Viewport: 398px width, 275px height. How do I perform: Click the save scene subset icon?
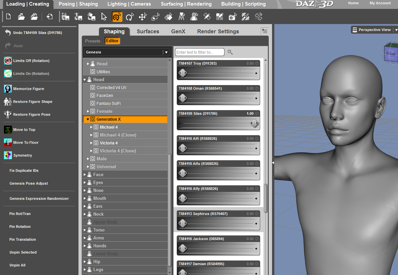coord(65,16)
